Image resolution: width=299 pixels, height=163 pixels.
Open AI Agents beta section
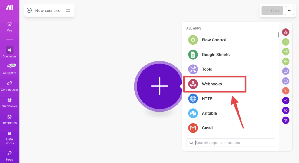tap(10, 69)
